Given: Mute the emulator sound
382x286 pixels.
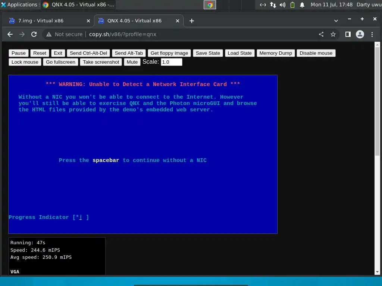Looking at the screenshot, I should 132,62.
